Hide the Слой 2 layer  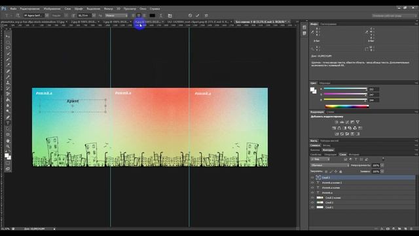point(312,203)
